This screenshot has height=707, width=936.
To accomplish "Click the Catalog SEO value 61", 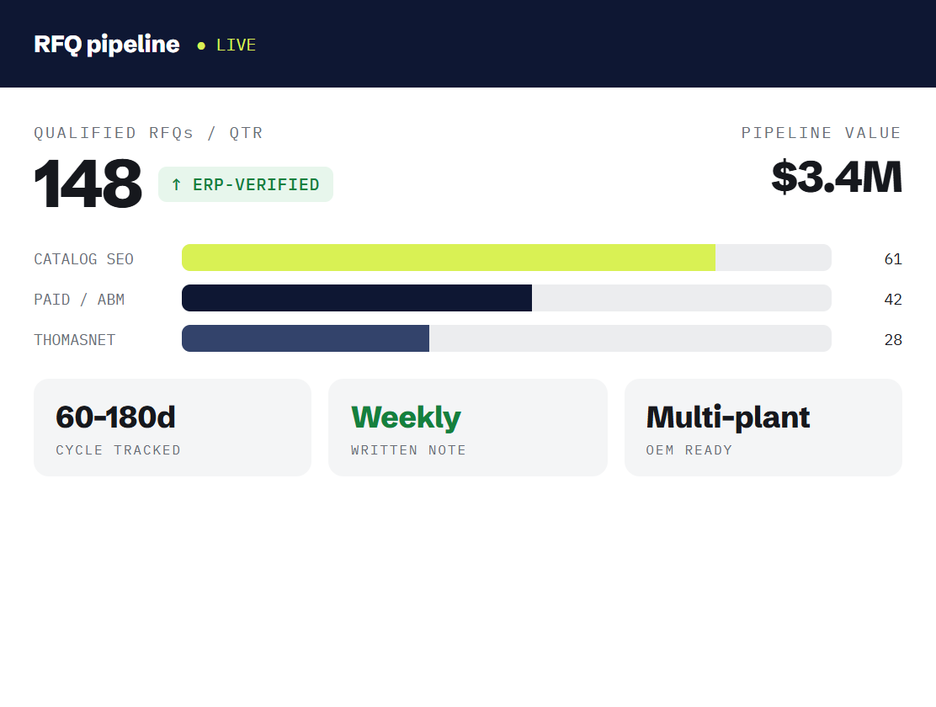I will [893, 259].
